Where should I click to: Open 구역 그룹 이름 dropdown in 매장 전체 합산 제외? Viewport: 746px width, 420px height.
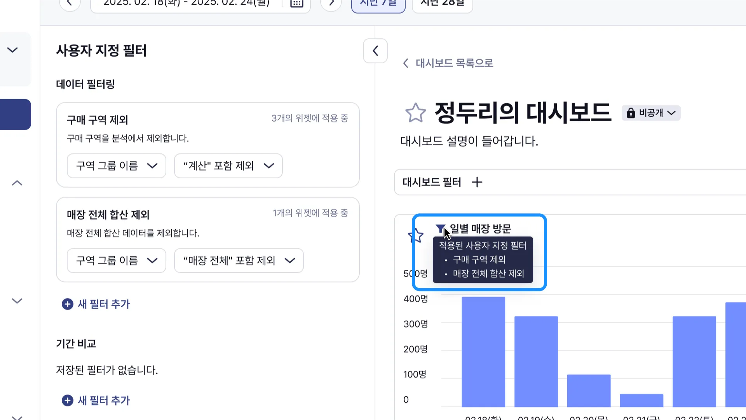[116, 261]
